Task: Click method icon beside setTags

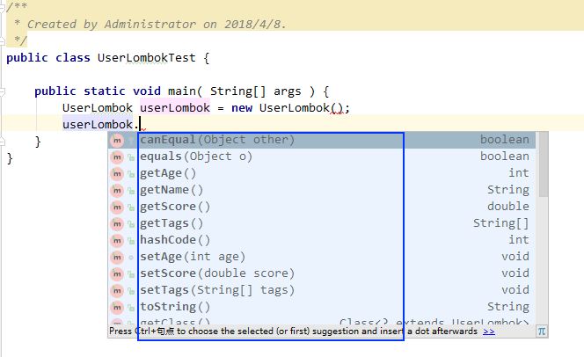Action: pos(117,291)
